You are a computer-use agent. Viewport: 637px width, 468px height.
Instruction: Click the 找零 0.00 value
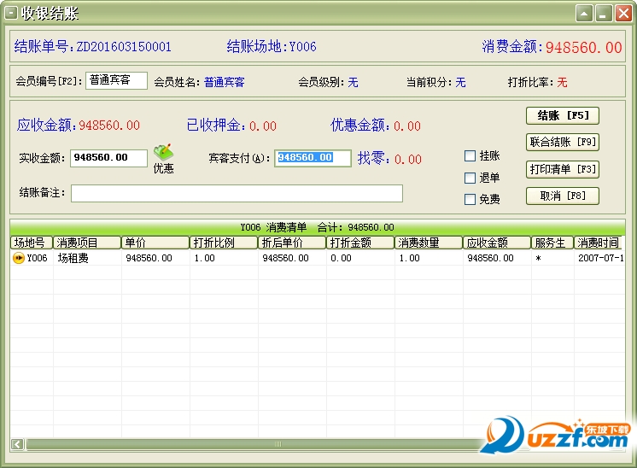point(408,159)
